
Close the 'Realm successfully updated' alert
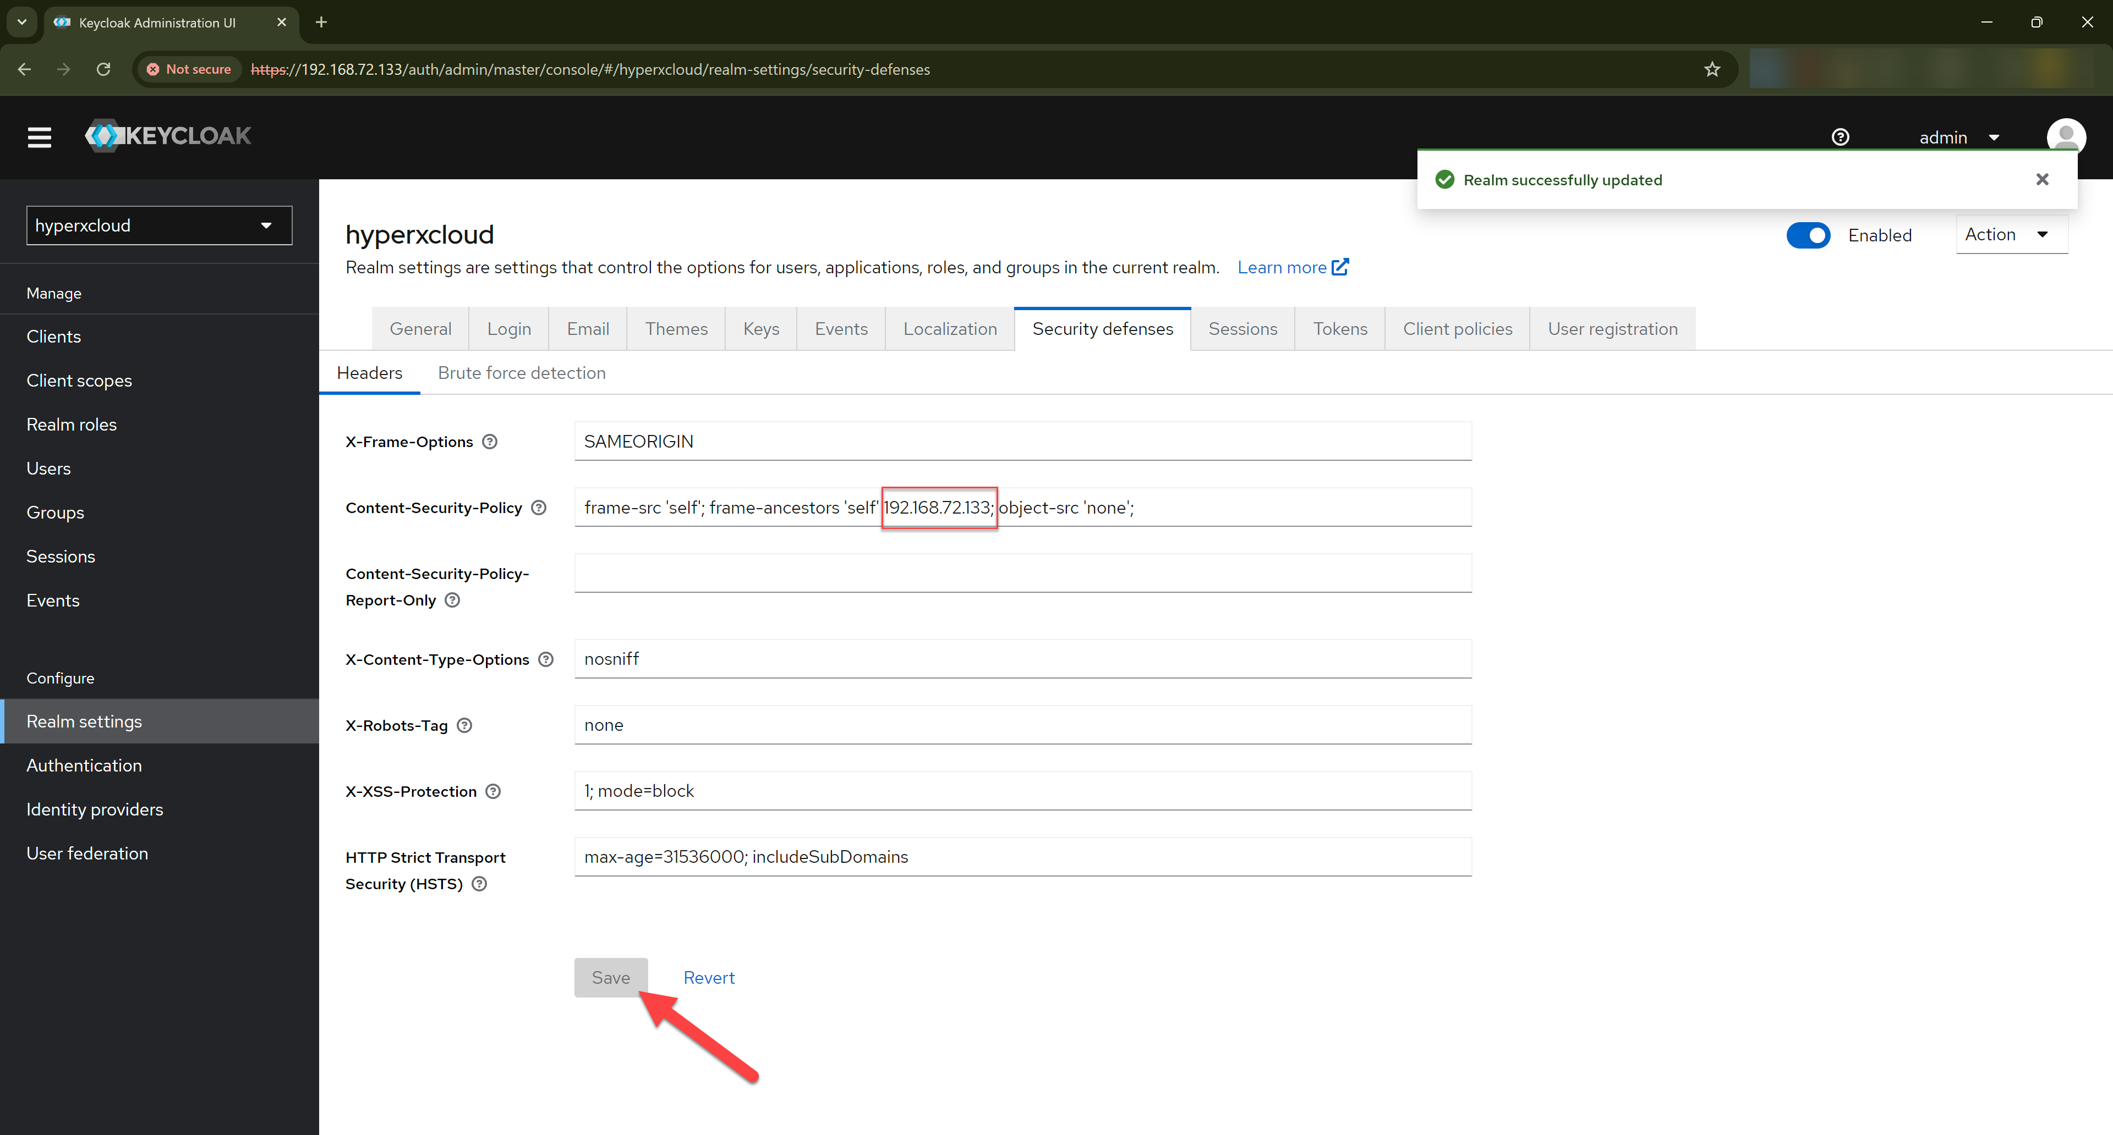[x=2041, y=179]
